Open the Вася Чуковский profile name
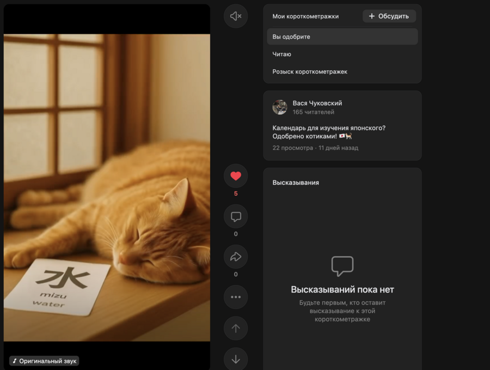Viewport: 490px width, 370px height. pyautogui.click(x=317, y=103)
